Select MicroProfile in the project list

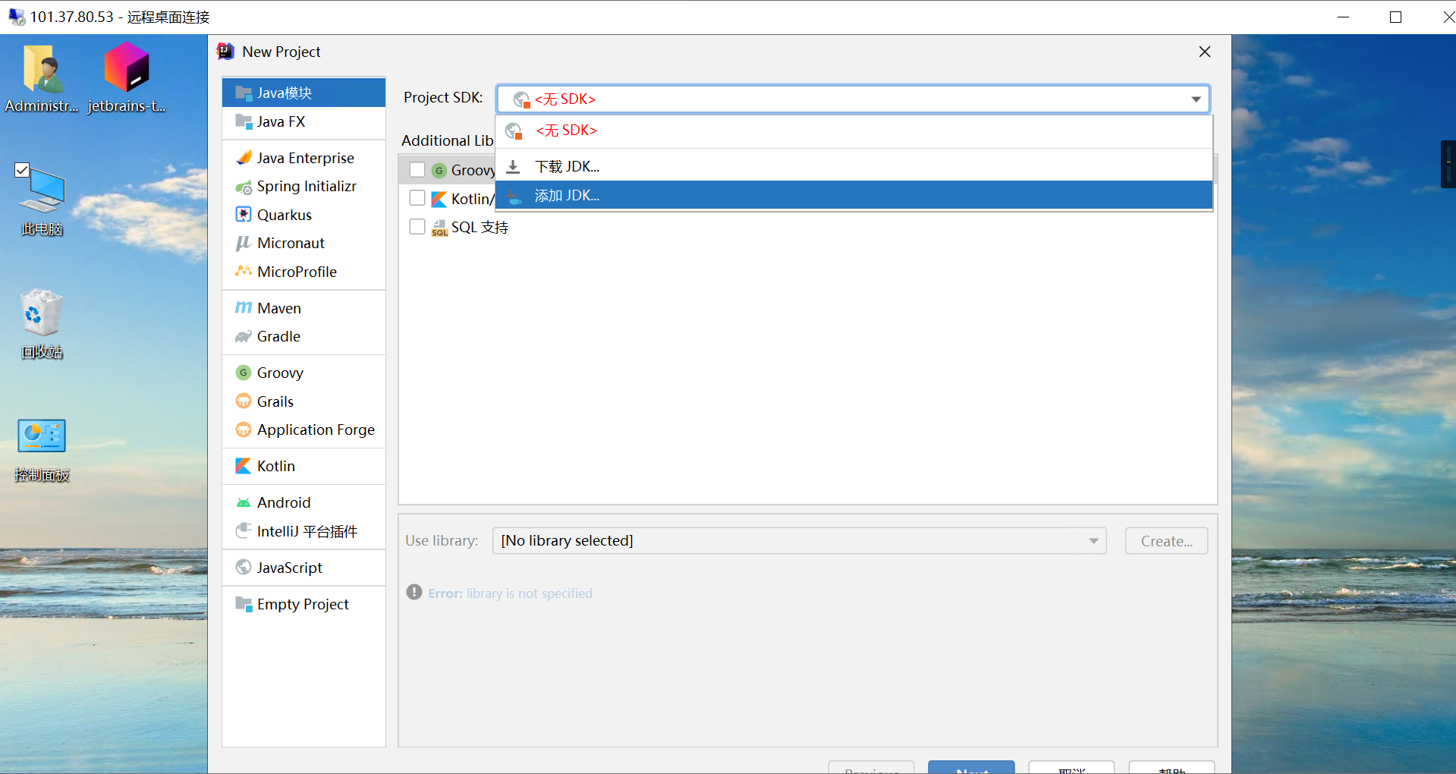(x=303, y=272)
